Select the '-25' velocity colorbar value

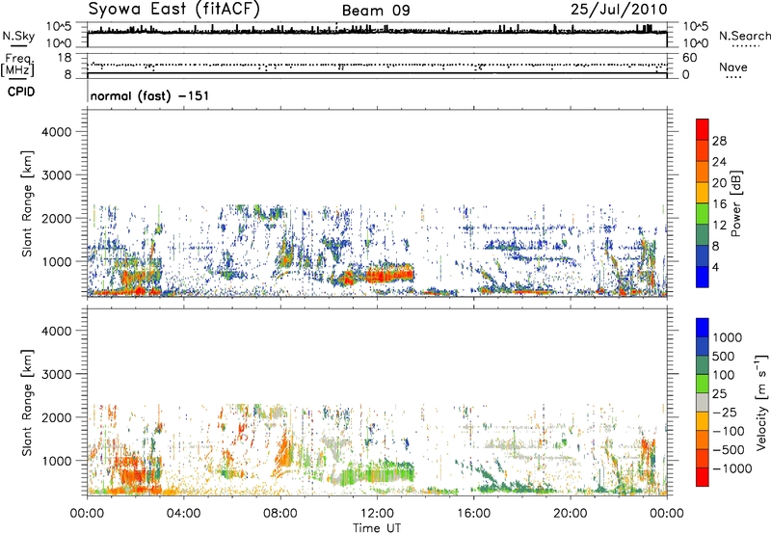pos(725,412)
